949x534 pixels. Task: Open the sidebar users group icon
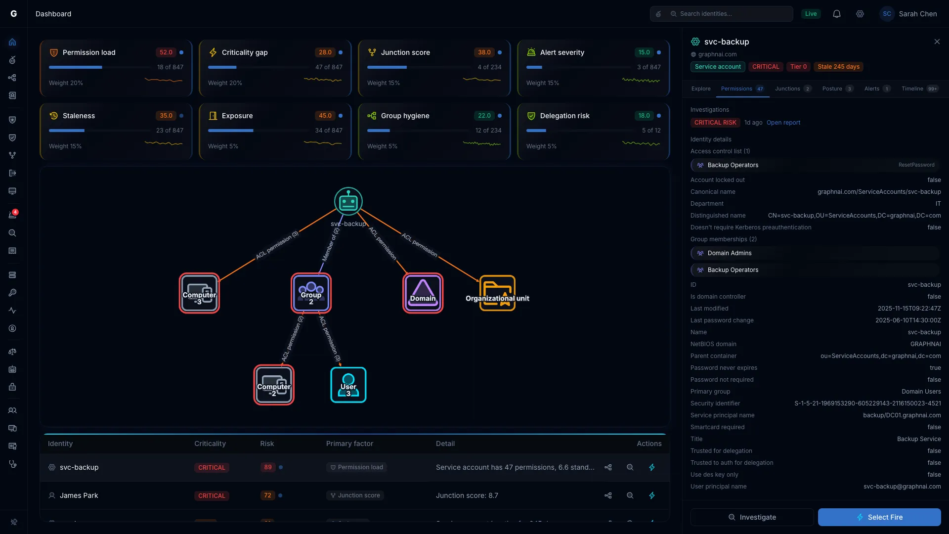[12, 410]
